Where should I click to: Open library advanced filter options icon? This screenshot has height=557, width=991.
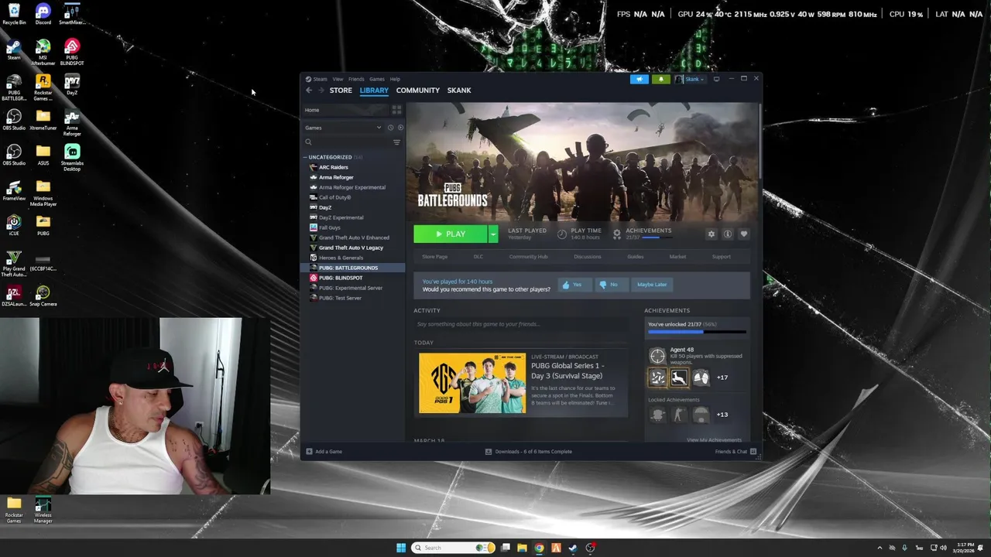pyautogui.click(x=396, y=142)
